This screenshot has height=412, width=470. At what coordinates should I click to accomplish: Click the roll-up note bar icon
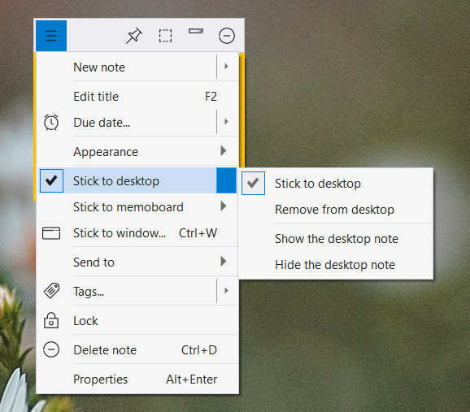click(x=196, y=31)
